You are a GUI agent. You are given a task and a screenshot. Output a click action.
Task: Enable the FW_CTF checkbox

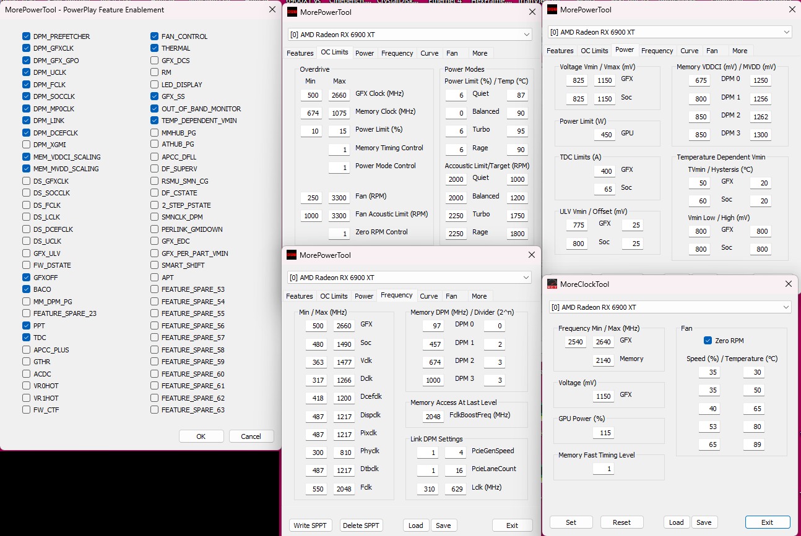[x=26, y=410]
